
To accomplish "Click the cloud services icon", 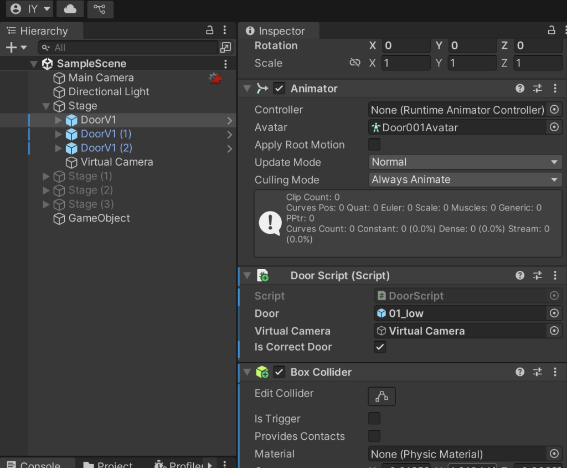I will click(x=70, y=9).
